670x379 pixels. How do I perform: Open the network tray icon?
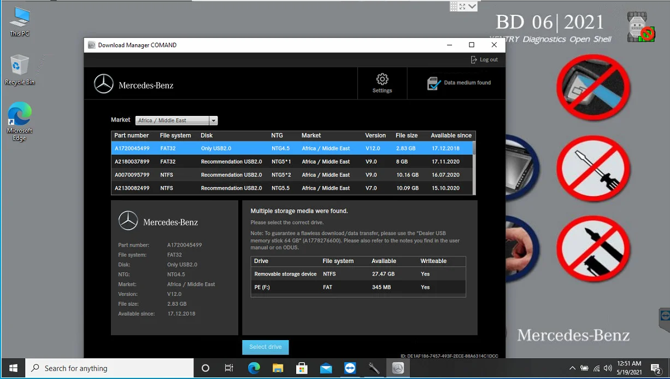click(596, 368)
